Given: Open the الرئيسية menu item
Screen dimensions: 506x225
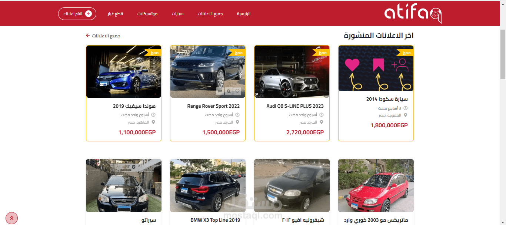Looking at the screenshot, I should 244,14.
